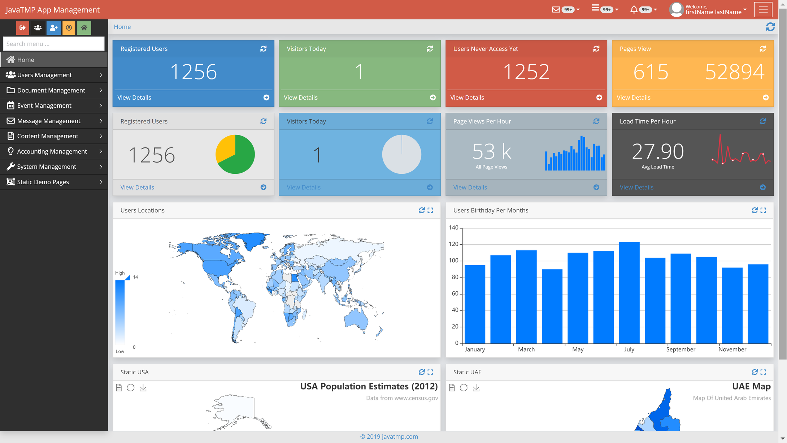Refresh the green Visitors Today card
Screen dimensions: 787x443
[x=430, y=49]
